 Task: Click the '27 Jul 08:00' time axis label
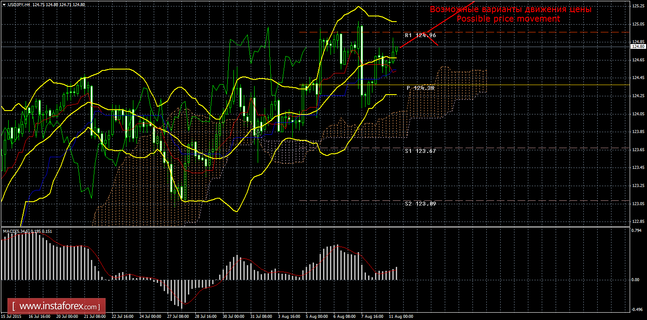click(x=178, y=317)
